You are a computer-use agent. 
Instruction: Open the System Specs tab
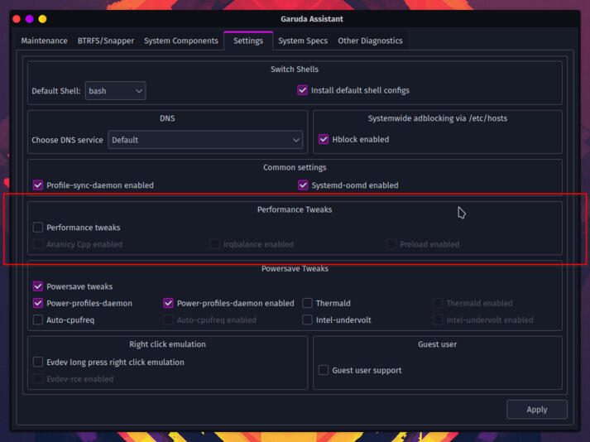pos(303,41)
